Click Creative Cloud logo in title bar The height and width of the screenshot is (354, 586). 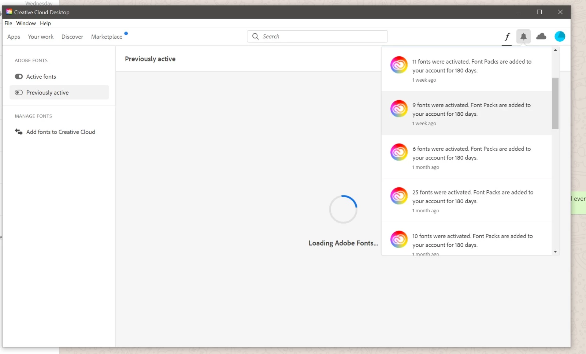click(9, 12)
